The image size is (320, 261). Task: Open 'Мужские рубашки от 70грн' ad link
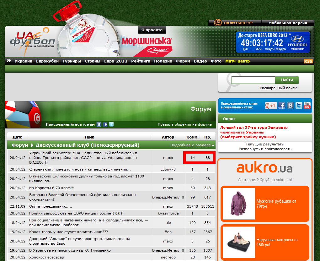(276, 204)
